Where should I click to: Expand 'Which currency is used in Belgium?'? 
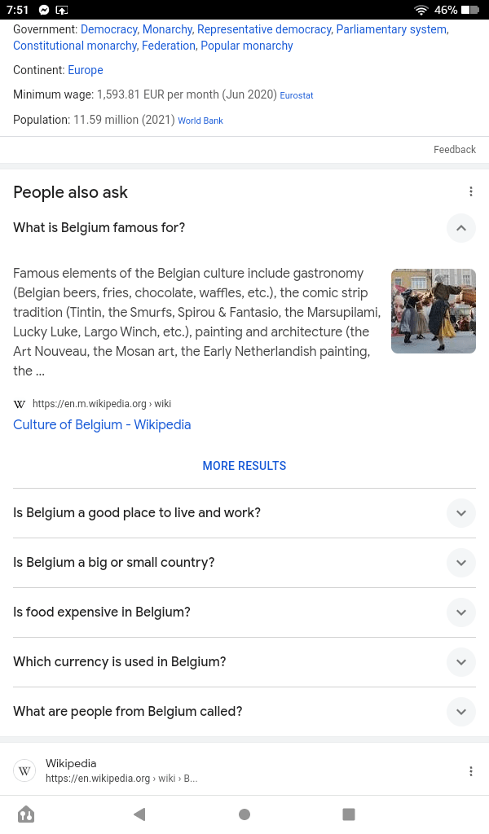click(x=460, y=662)
